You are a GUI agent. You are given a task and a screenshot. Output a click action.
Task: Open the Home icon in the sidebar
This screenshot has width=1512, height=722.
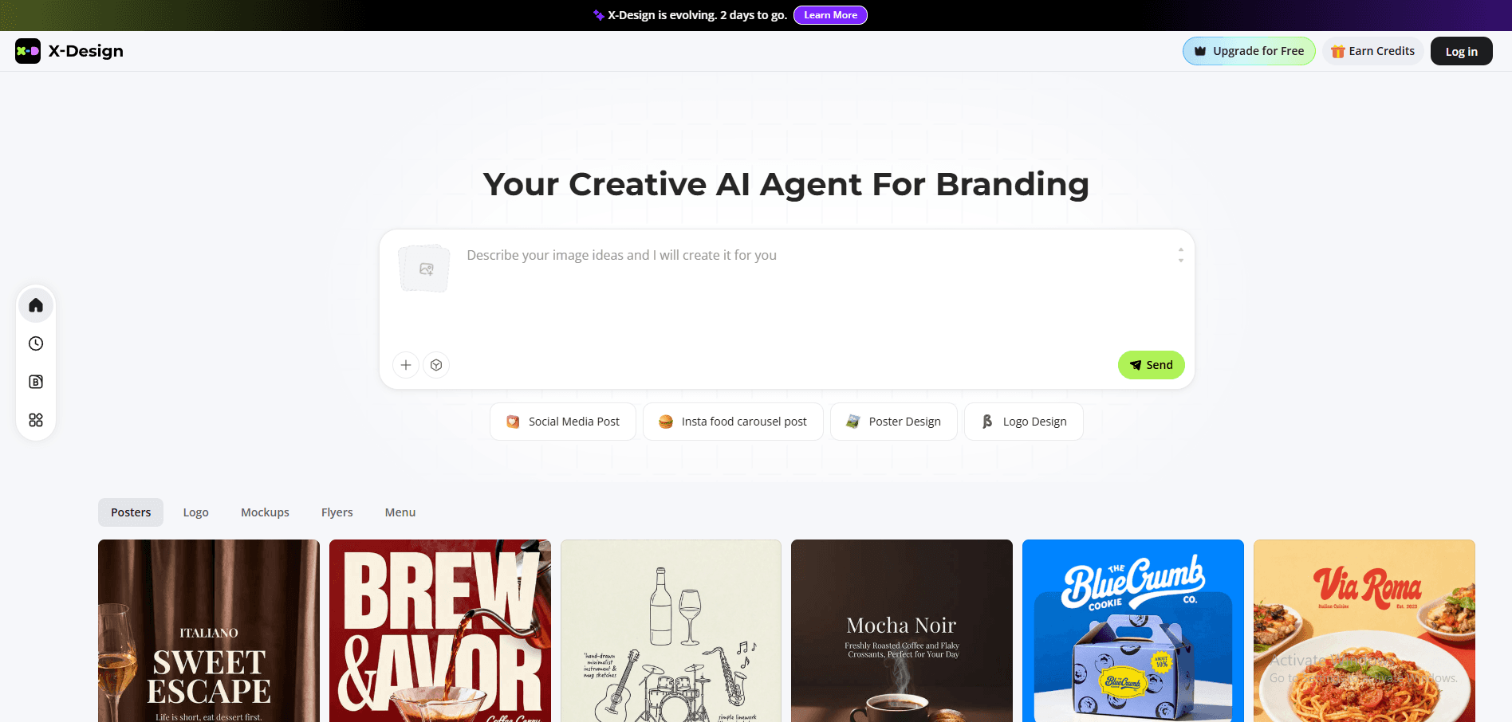click(x=36, y=305)
